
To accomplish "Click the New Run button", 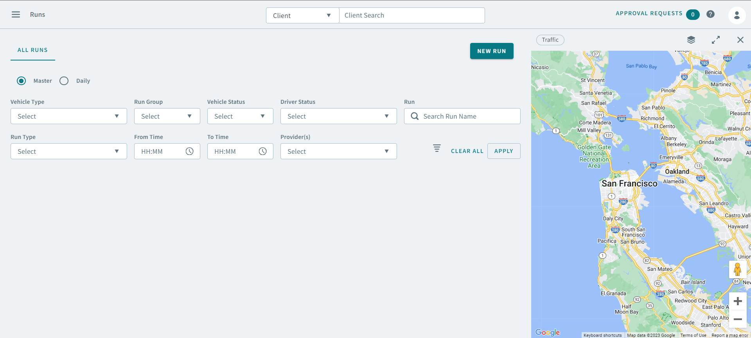I will (x=491, y=51).
